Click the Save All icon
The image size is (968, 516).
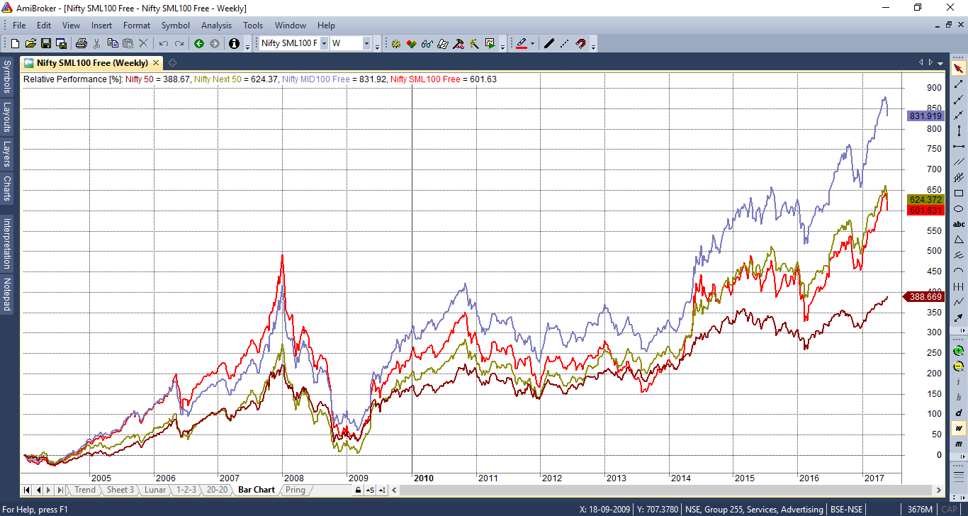62,43
